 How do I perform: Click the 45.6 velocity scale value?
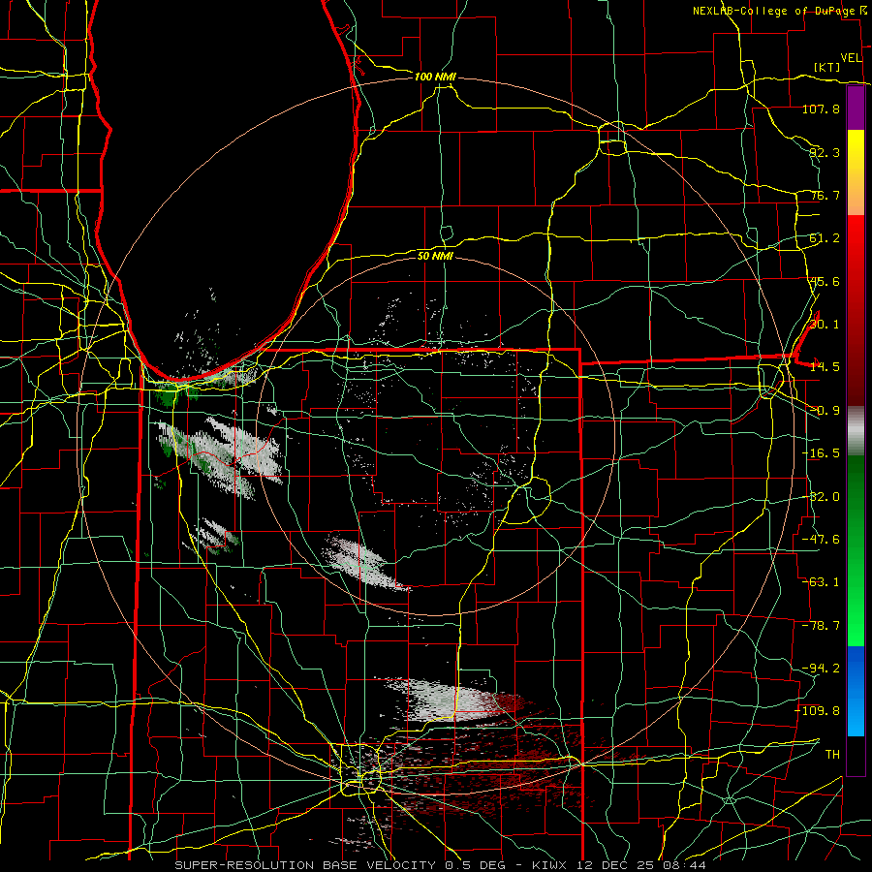coord(825,281)
